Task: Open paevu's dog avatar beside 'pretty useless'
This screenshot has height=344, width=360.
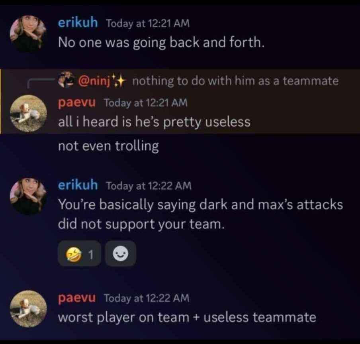Action: (x=28, y=113)
